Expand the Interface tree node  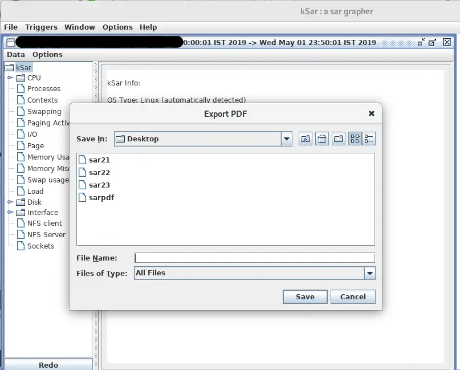(x=10, y=212)
